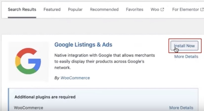
Task: Open More Details for Google Listings & Ads
Action: 186,57
